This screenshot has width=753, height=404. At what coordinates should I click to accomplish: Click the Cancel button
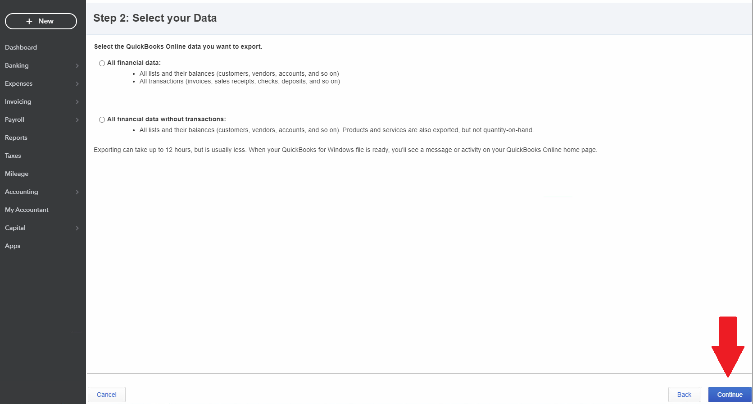tap(107, 395)
